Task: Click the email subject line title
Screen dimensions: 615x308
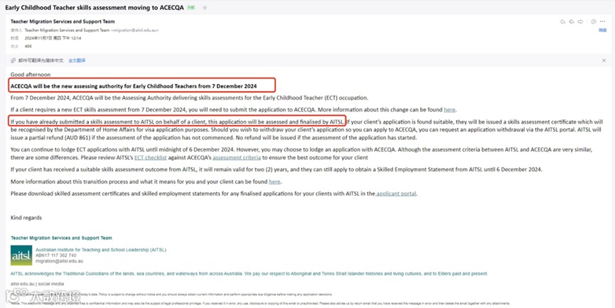Action: [x=95, y=7]
